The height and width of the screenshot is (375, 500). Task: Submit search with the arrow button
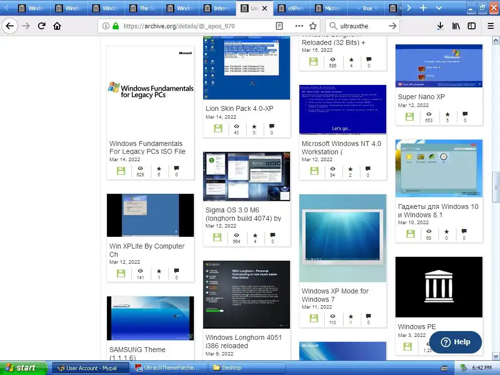click(393, 26)
